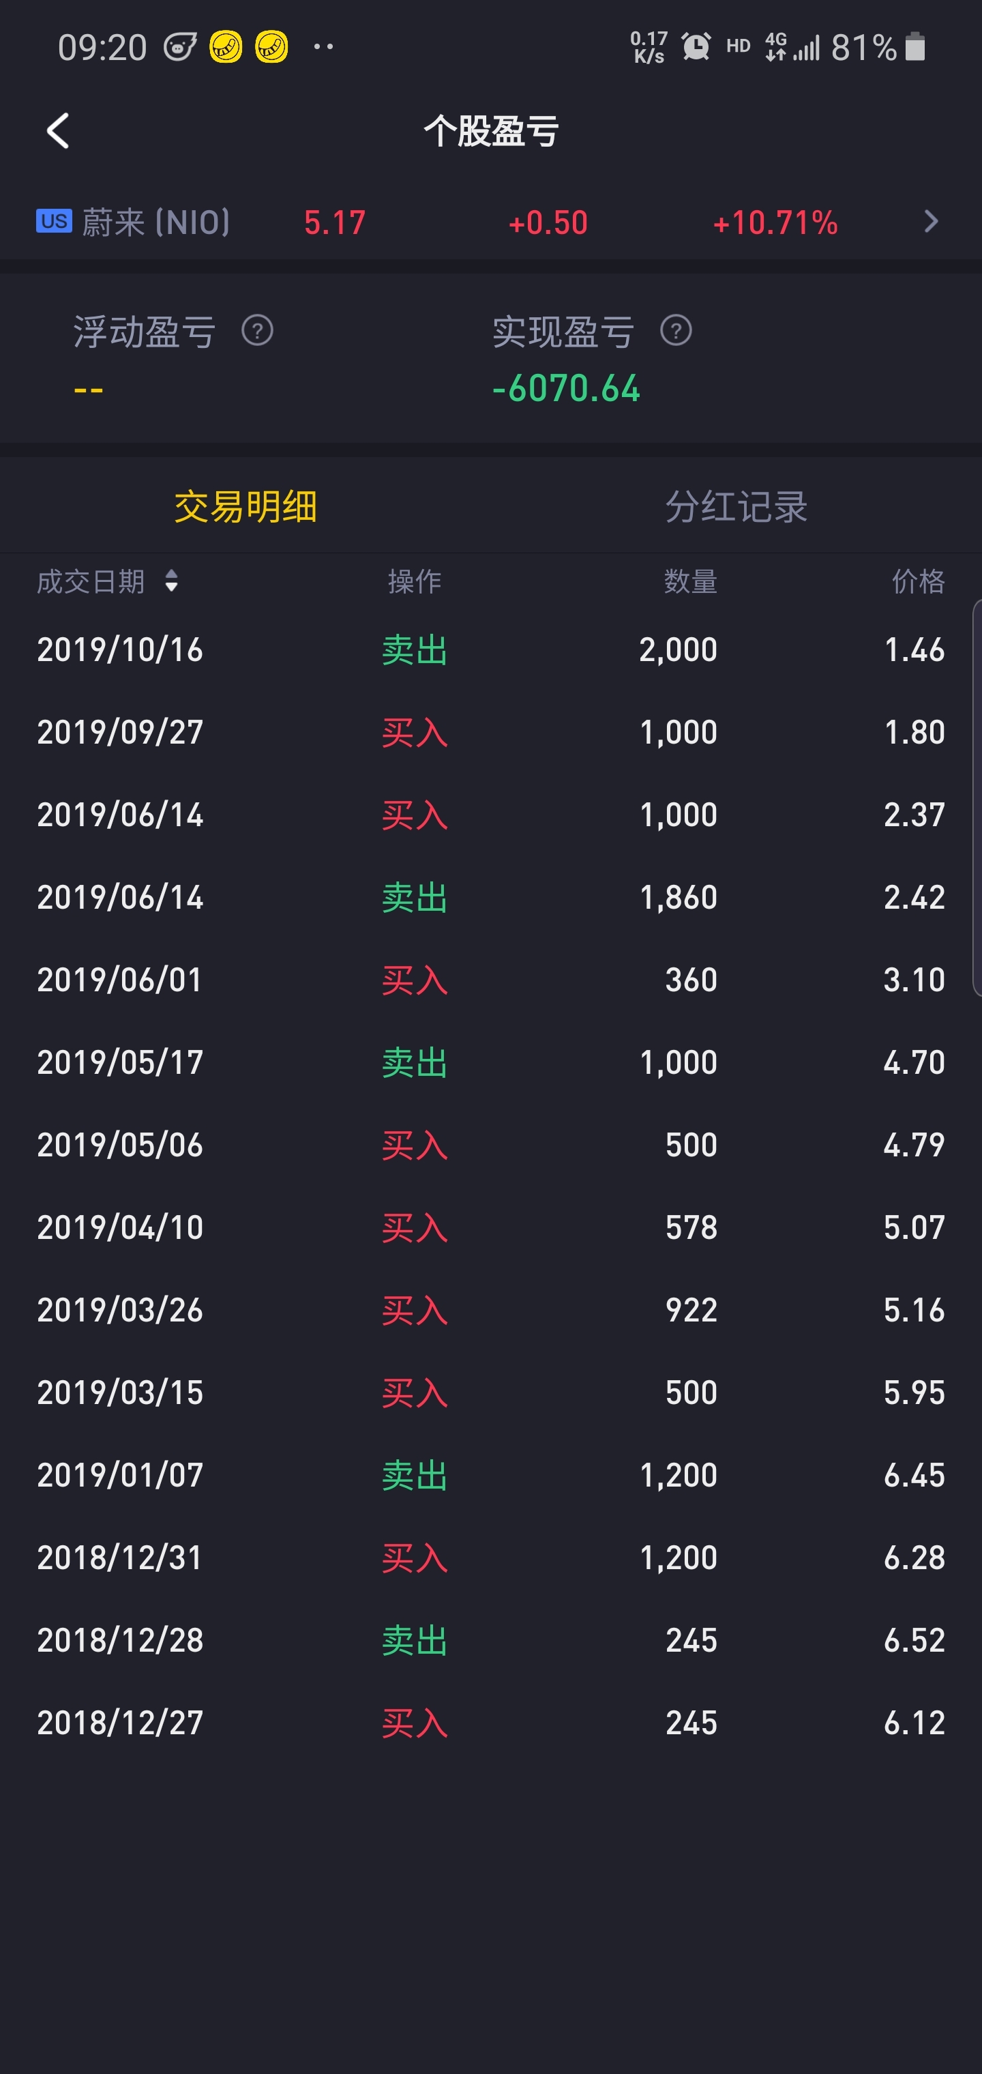Open help for 浮动盈亏 question mark
Screen dimensions: 982x2074
[258, 331]
